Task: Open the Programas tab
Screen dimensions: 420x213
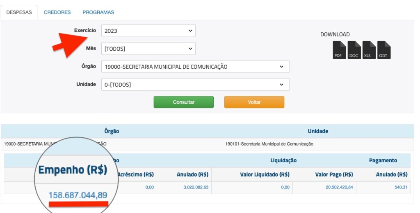Action: pos(98,12)
